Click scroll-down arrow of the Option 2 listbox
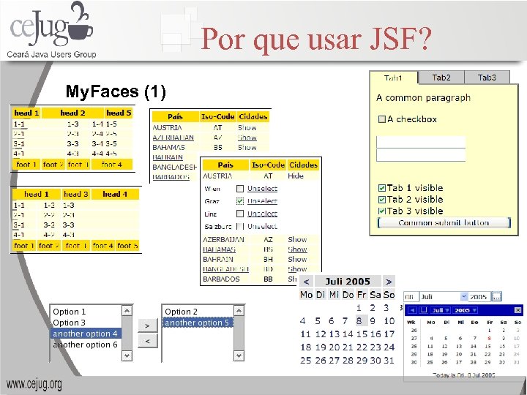The width and height of the screenshot is (527, 395). click(239, 355)
